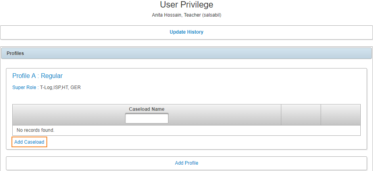Click the word Profiles in the header

pyautogui.click(x=15, y=53)
